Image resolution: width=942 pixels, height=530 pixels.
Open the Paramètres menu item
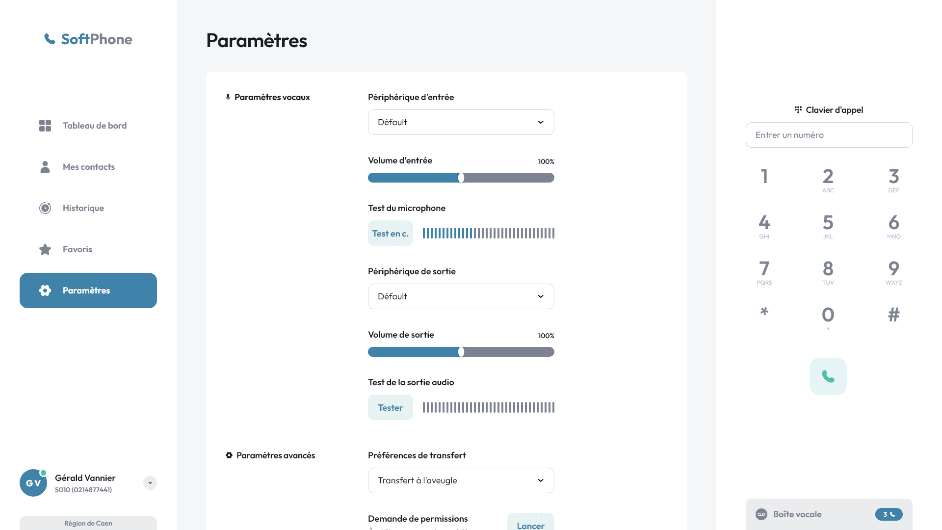coord(88,291)
